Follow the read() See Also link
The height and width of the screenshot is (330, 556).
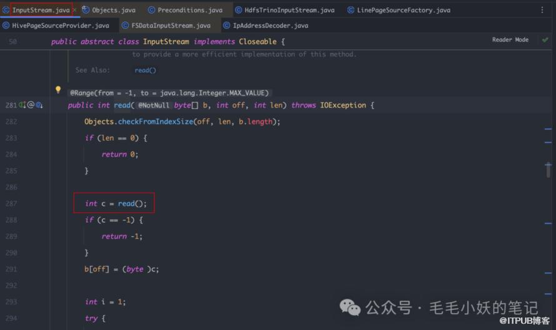click(x=145, y=70)
